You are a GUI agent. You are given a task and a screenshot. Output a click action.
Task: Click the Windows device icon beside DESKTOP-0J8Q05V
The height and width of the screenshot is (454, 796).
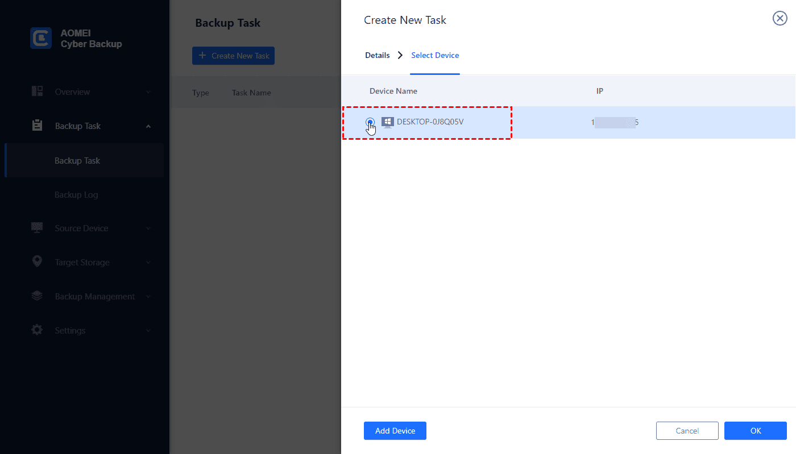[x=388, y=122]
